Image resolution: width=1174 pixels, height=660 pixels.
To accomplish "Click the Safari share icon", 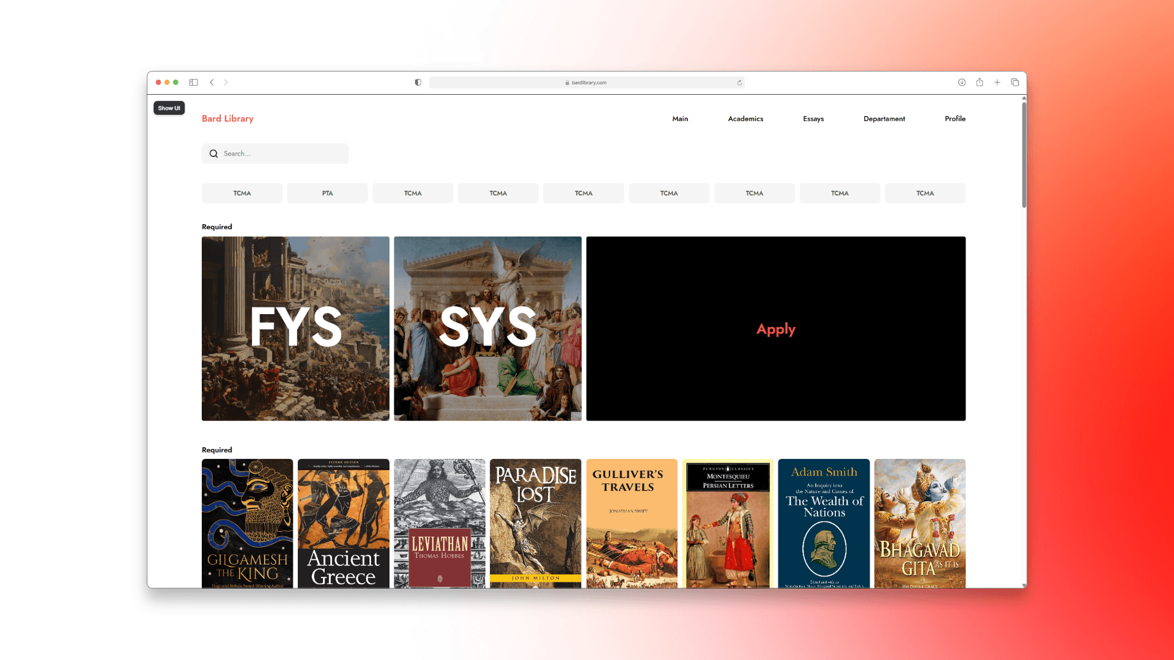I will [x=980, y=82].
